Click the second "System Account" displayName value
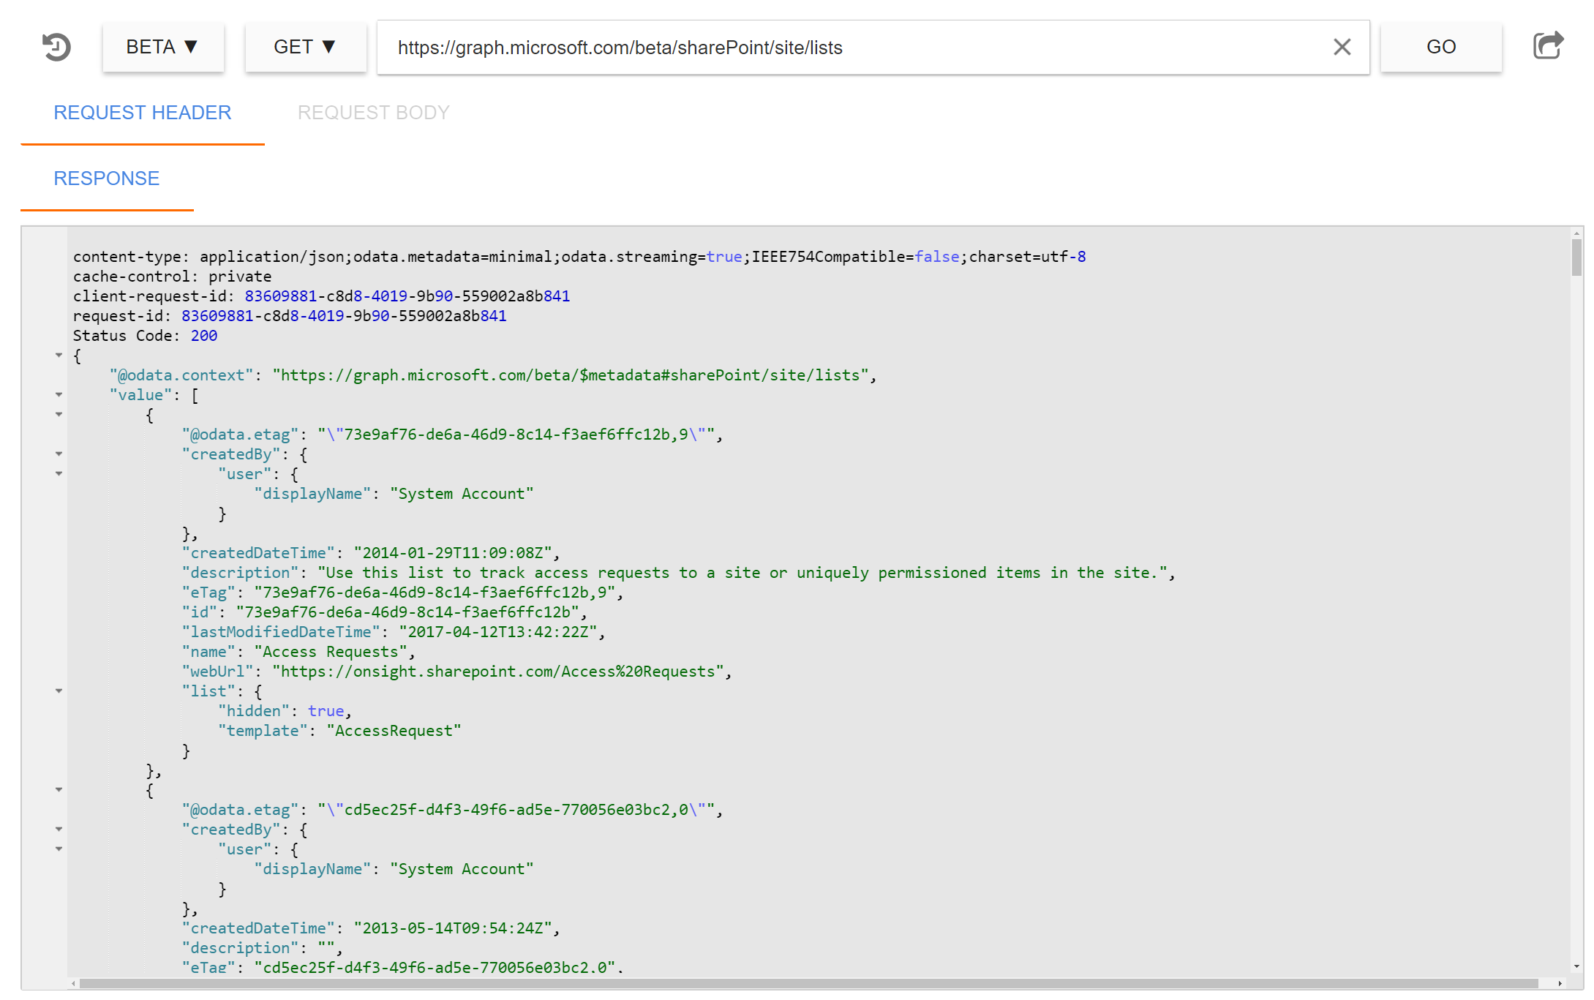 [x=462, y=869]
